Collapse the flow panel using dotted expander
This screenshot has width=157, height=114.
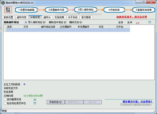78,14
